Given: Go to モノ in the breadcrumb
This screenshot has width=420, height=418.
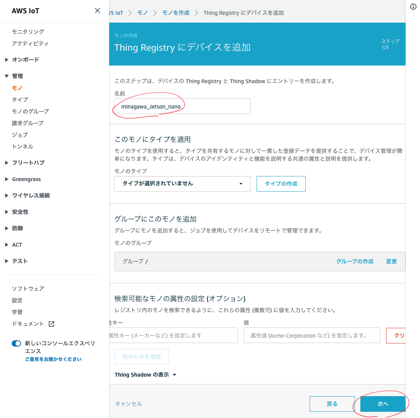Looking at the screenshot, I should tap(142, 12).
